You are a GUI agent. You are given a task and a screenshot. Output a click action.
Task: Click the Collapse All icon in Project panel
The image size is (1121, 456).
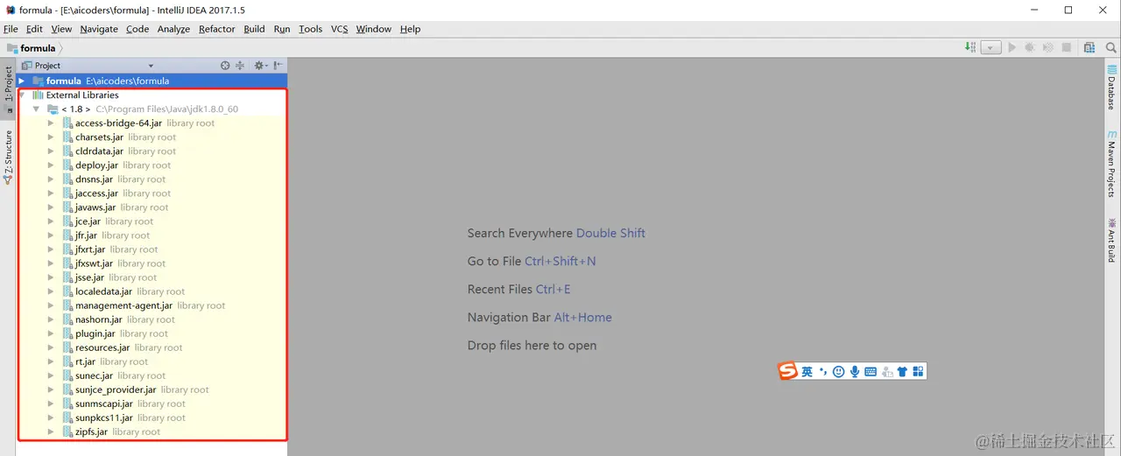[x=240, y=66]
